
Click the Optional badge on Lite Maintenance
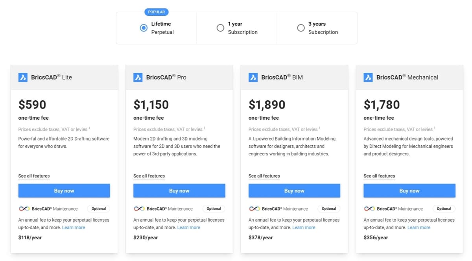99,209
